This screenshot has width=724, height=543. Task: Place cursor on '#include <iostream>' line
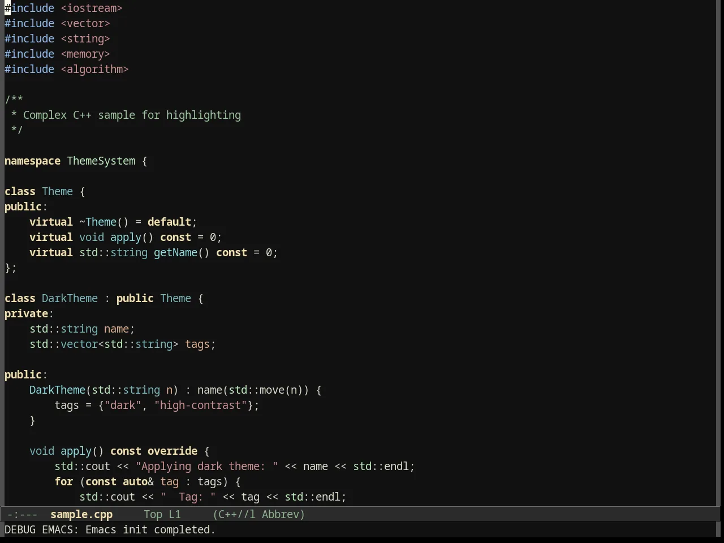[x=63, y=8]
